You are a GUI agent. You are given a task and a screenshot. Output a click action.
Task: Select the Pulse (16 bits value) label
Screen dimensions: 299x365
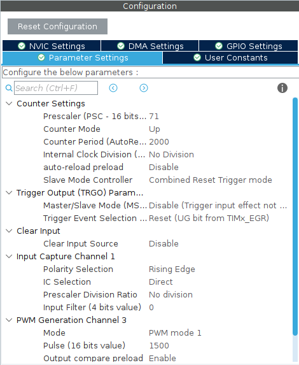click(84, 345)
